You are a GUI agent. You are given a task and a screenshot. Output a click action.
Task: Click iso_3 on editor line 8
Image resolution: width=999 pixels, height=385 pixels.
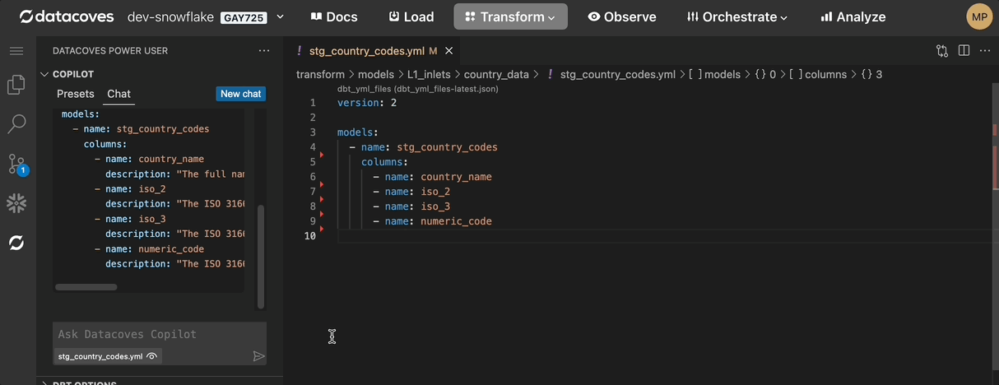pos(435,206)
